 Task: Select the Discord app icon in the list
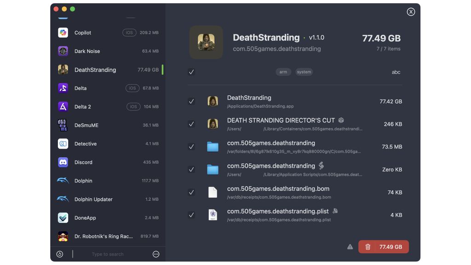point(63,162)
